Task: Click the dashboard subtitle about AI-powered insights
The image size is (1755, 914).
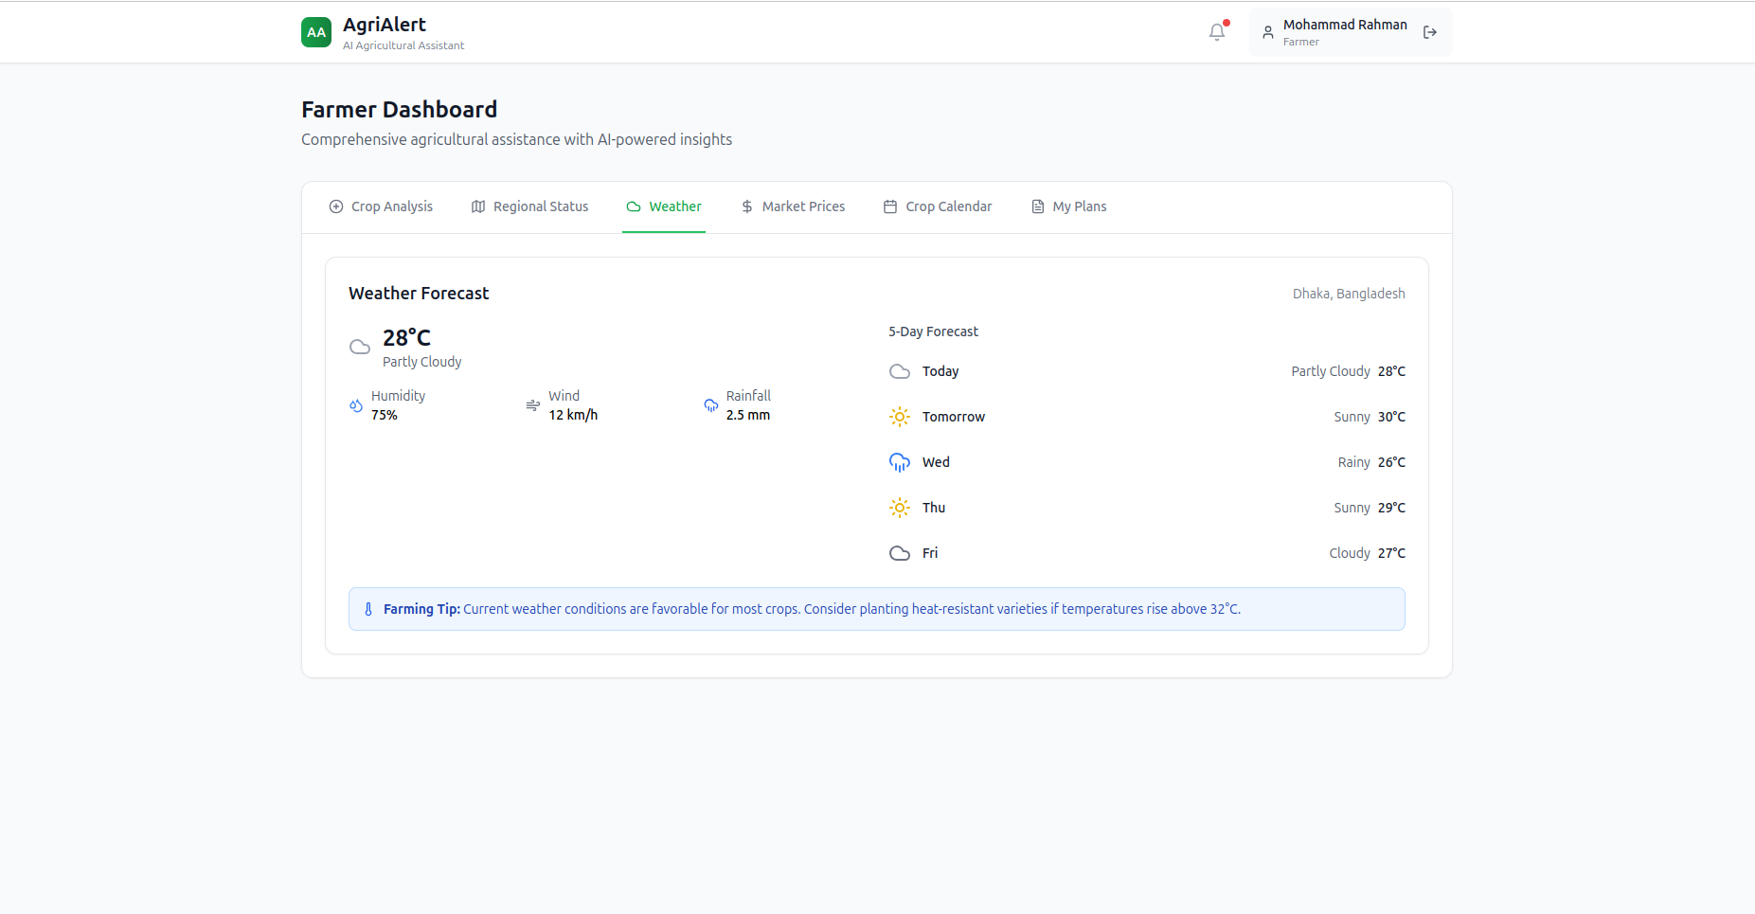Action: click(516, 139)
